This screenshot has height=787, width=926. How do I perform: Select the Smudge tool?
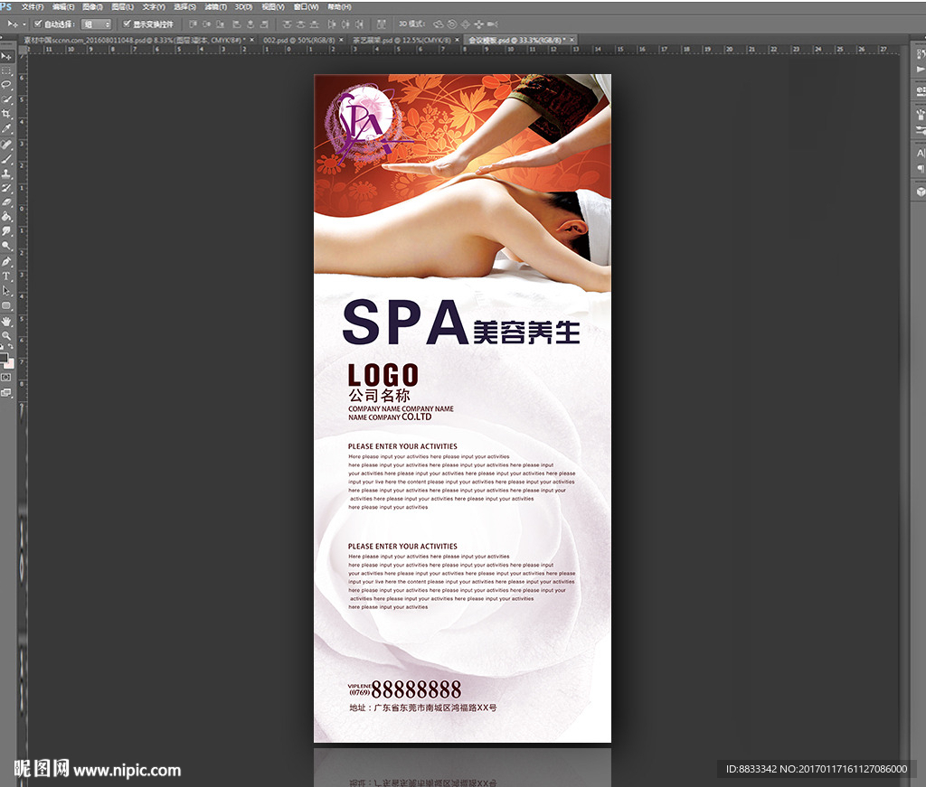(x=6, y=230)
